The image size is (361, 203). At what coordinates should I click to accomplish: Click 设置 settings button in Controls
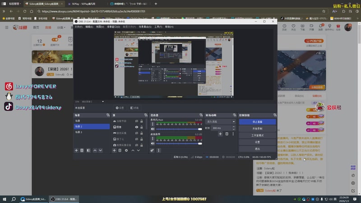257,142
